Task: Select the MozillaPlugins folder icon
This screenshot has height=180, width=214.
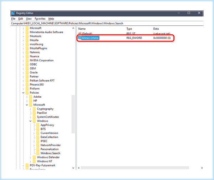Action: [27, 48]
